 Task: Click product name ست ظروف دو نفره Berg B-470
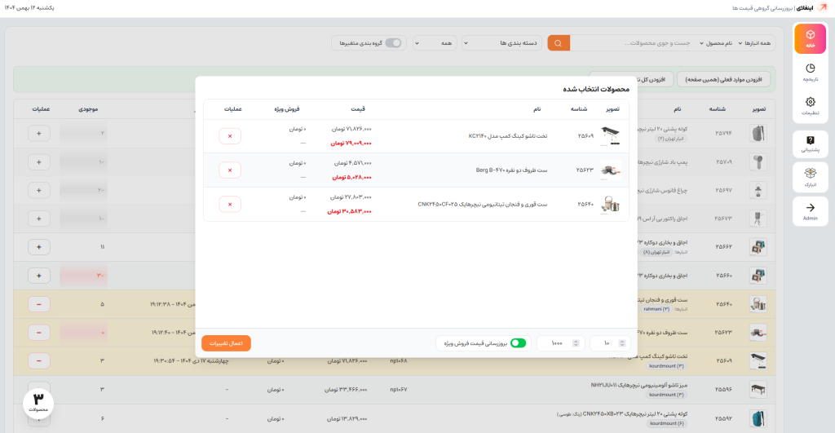[x=511, y=170]
